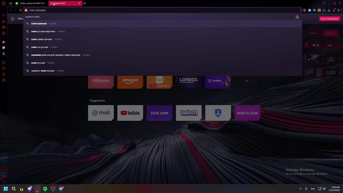
Task: Click the forward navigation arrow
Action: [16, 10]
